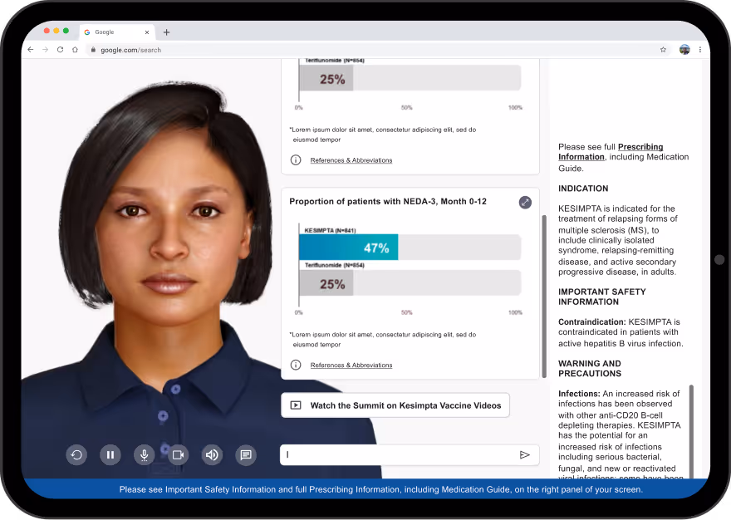Click the browser home icon

(x=75, y=50)
